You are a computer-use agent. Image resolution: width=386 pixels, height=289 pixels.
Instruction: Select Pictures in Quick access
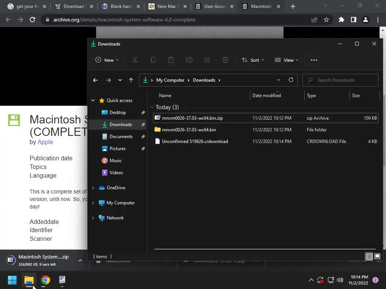click(x=118, y=148)
